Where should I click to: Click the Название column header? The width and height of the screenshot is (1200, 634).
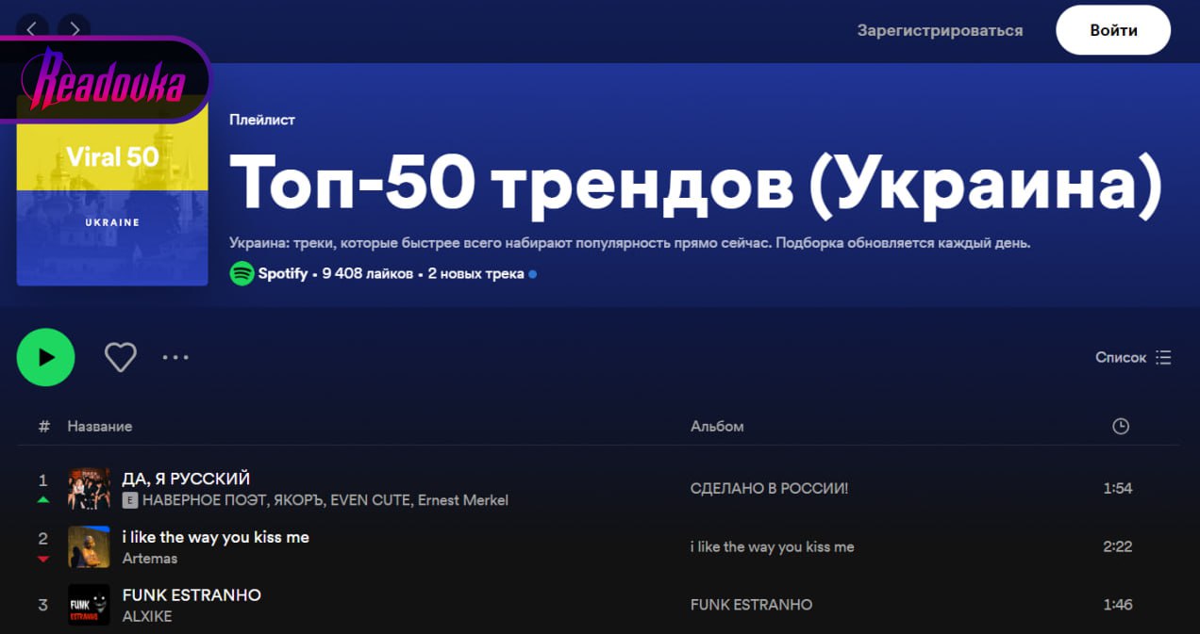(x=99, y=427)
